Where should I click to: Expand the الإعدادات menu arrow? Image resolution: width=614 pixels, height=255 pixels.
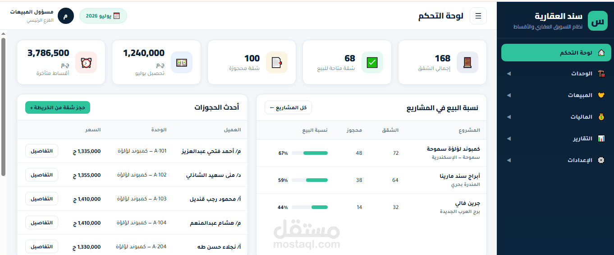509,160
